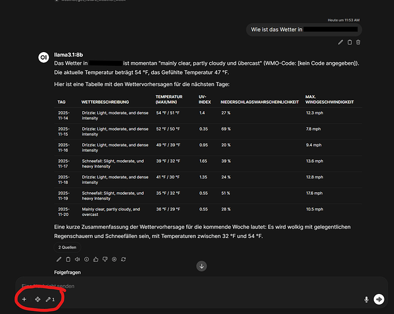The height and width of the screenshot is (314, 394).
Task: Delete the user's weather question message
Action: tap(358, 42)
